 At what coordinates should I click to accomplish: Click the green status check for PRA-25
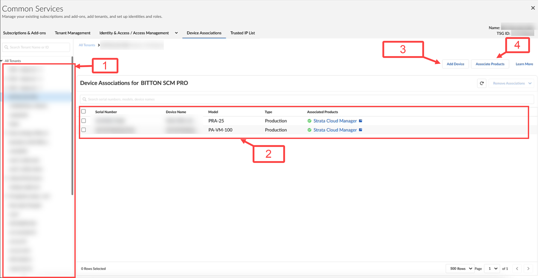click(x=309, y=121)
